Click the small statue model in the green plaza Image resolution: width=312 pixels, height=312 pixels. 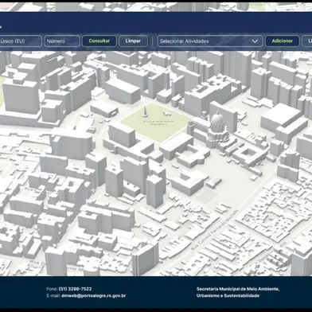click(x=167, y=114)
